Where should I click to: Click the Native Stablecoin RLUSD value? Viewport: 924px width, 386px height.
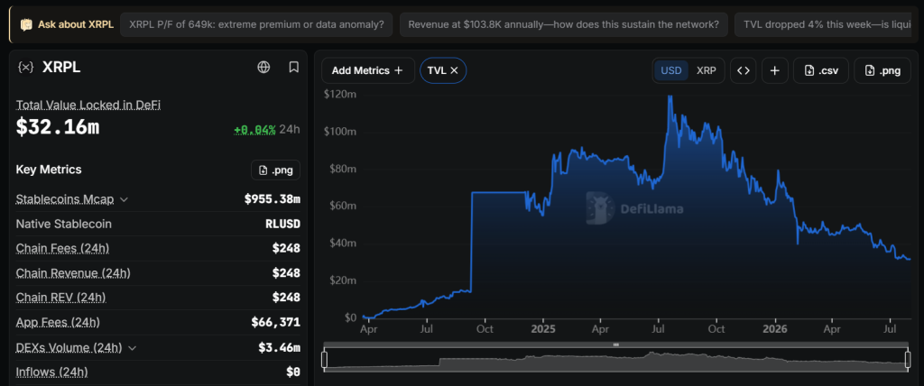(282, 224)
